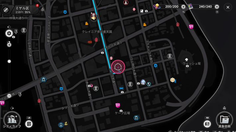Viewport: 236px width, 132px height.
Task: Select the orange building icon left of blue route
Action: tap(87, 23)
